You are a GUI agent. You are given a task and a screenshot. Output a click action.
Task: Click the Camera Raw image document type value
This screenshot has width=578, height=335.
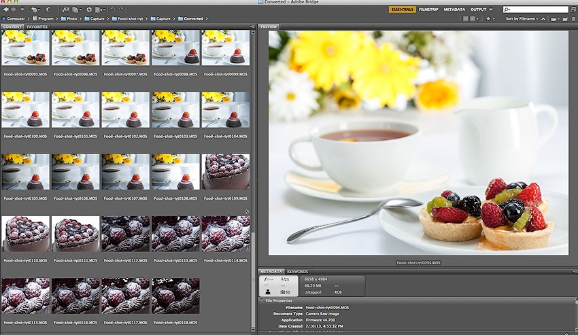(322, 314)
